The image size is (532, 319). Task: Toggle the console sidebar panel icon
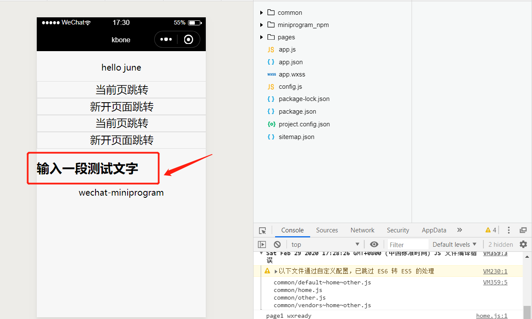pos(262,244)
